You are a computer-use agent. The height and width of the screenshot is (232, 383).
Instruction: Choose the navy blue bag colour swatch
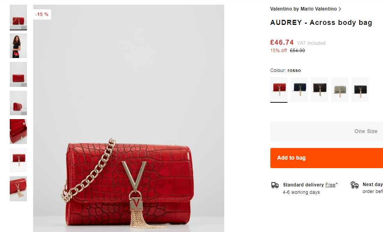pyautogui.click(x=299, y=90)
